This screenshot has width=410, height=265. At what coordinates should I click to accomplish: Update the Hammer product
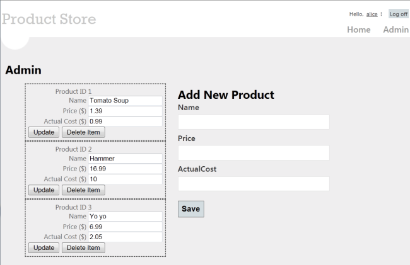click(x=44, y=190)
